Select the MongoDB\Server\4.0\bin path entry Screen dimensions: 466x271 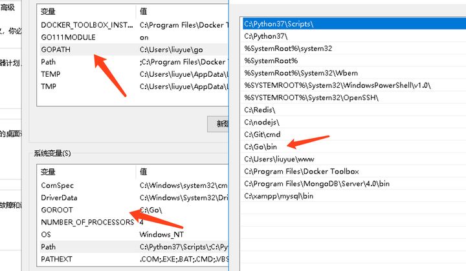[x=353, y=184]
